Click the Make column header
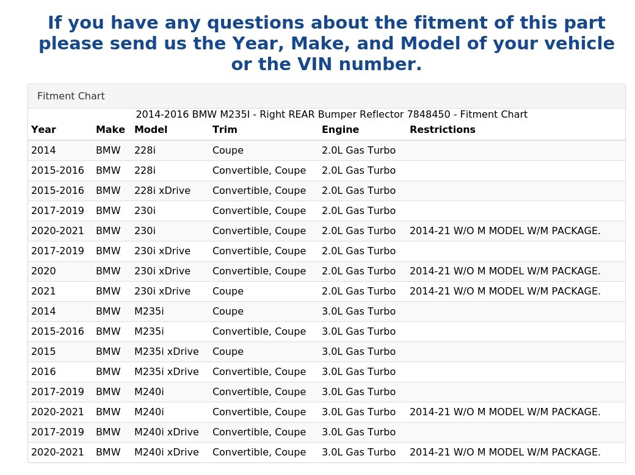The image size is (635, 475). [110, 130]
